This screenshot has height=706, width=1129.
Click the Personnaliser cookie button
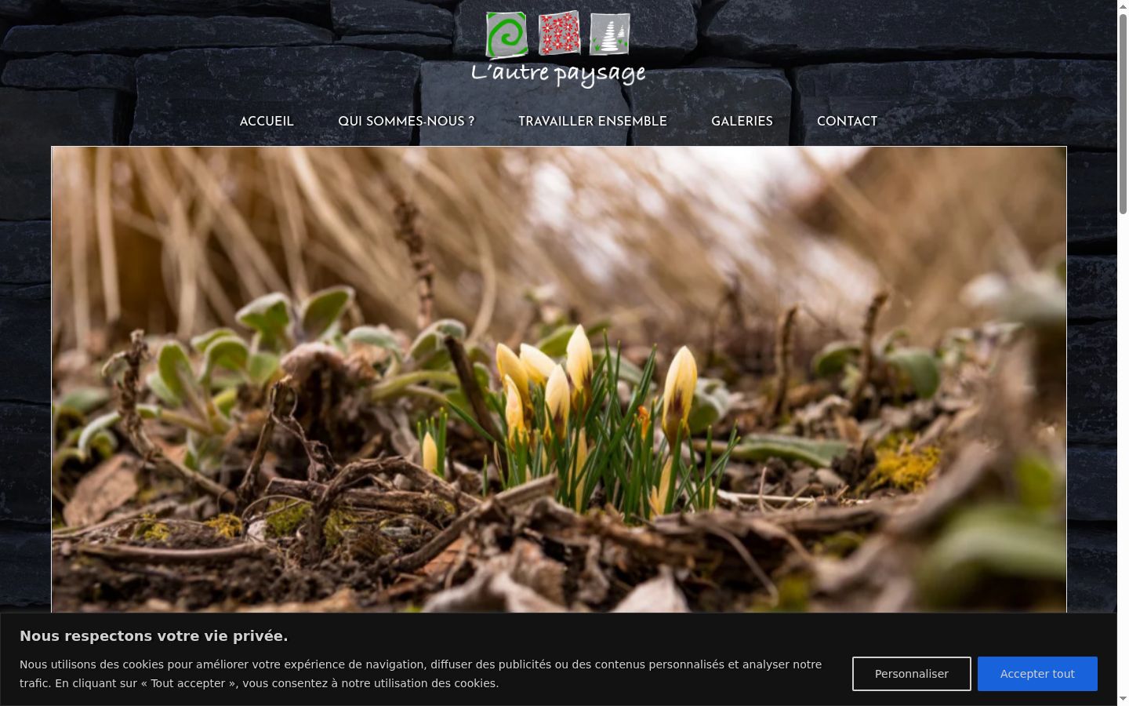click(912, 674)
